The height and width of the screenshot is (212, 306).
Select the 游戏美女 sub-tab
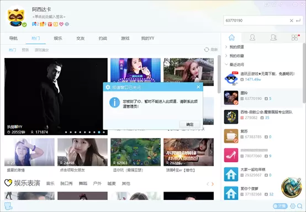(42, 50)
